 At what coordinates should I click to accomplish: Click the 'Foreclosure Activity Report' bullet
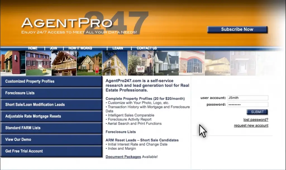[128, 119]
